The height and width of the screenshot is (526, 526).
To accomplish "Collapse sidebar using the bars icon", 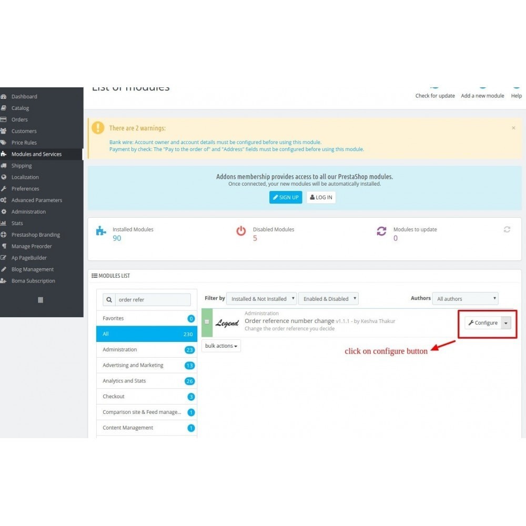I will coord(41,300).
